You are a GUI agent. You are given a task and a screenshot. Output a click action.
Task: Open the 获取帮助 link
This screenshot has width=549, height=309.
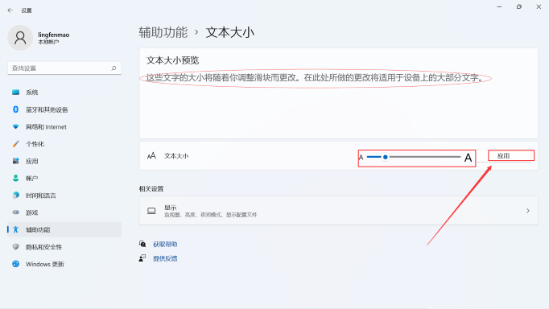pyautogui.click(x=165, y=245)
